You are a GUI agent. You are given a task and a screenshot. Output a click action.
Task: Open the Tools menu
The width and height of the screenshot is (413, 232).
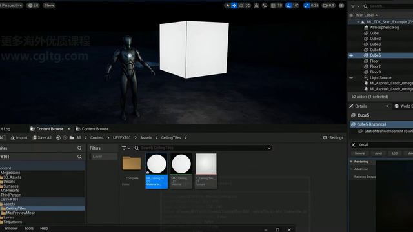point(28,229)
